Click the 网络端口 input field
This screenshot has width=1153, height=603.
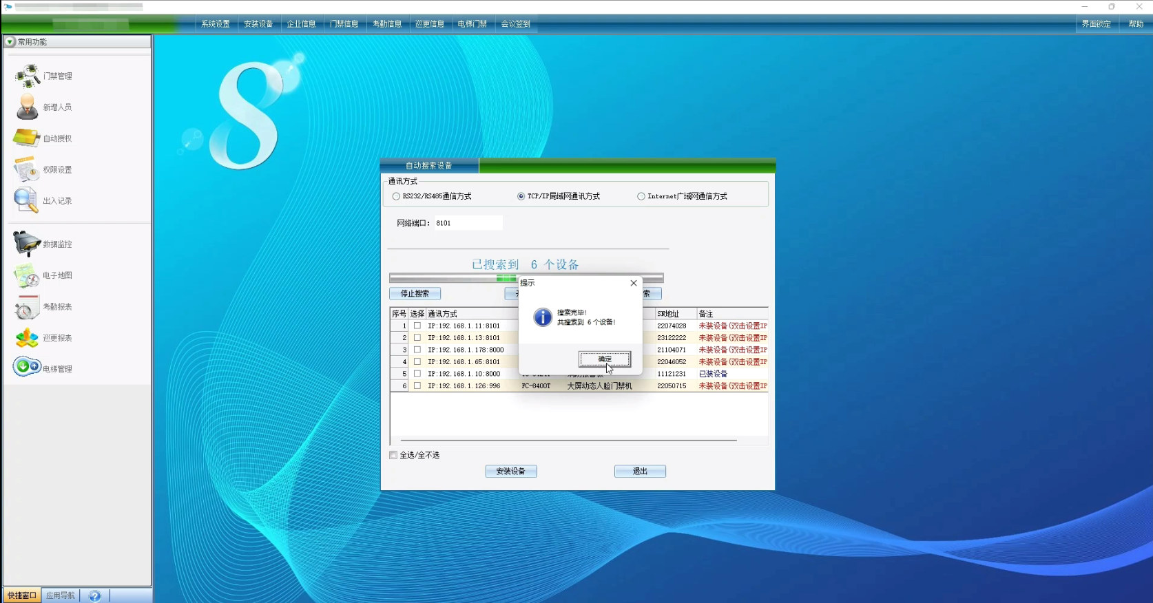(468, 223)
